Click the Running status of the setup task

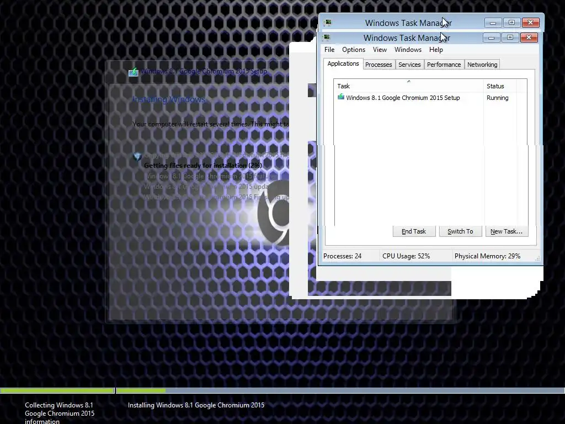[497, 98]
